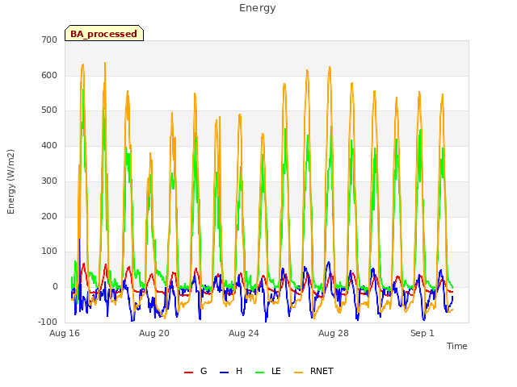Click the -100 y-axis tick label
Viewport: 517px width, 387px height.
[x=48, y=322]
